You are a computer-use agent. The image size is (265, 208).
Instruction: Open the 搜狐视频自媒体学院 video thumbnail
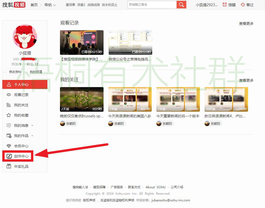[x=82, y=43]
